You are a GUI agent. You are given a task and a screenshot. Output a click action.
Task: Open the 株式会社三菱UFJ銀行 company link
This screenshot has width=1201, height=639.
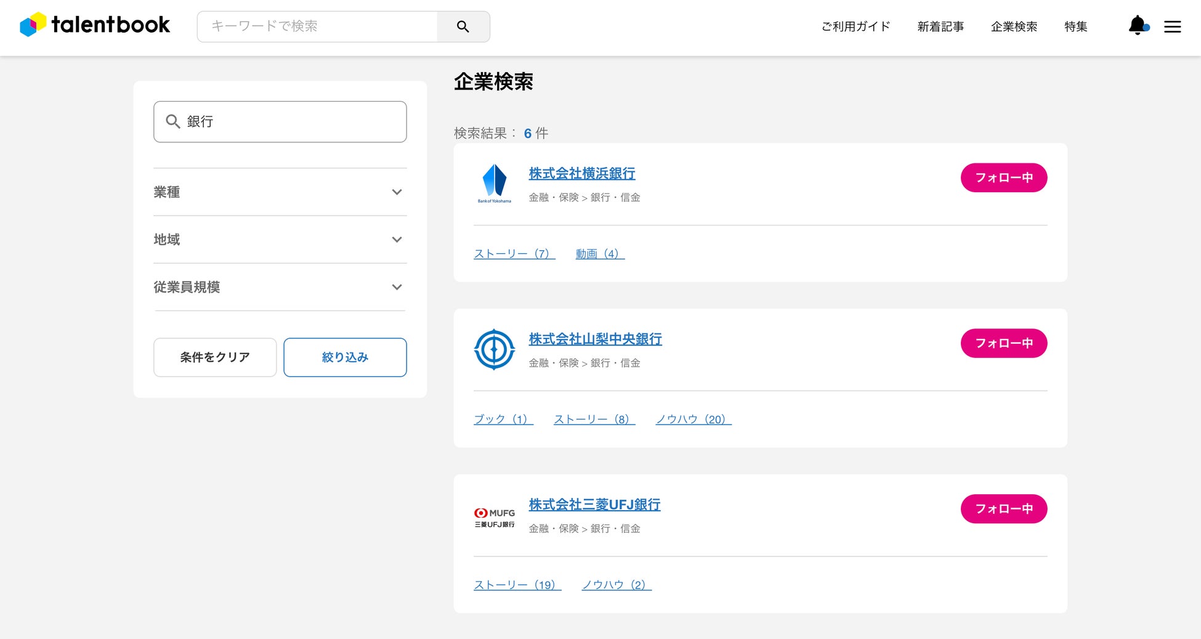[594, 505]
